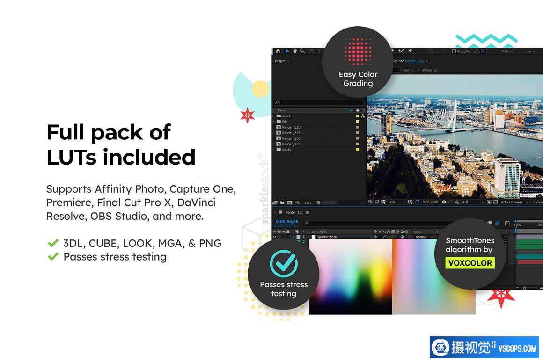Screen dimensions: 543x362
Task: Switch to the Default workspace
Action: [x=507, y=51]
